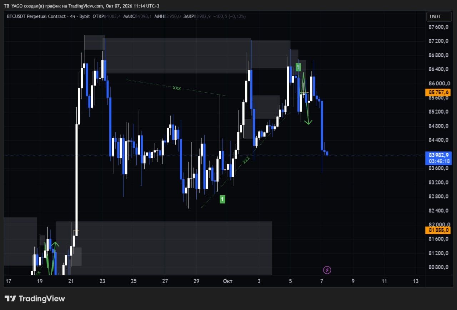
Task: Click the 82 400,0 price axis label
Action: (438, 211)
